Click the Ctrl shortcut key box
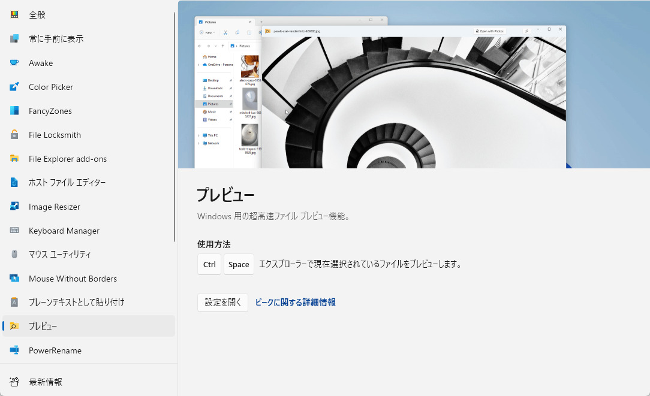 point(209,264)
